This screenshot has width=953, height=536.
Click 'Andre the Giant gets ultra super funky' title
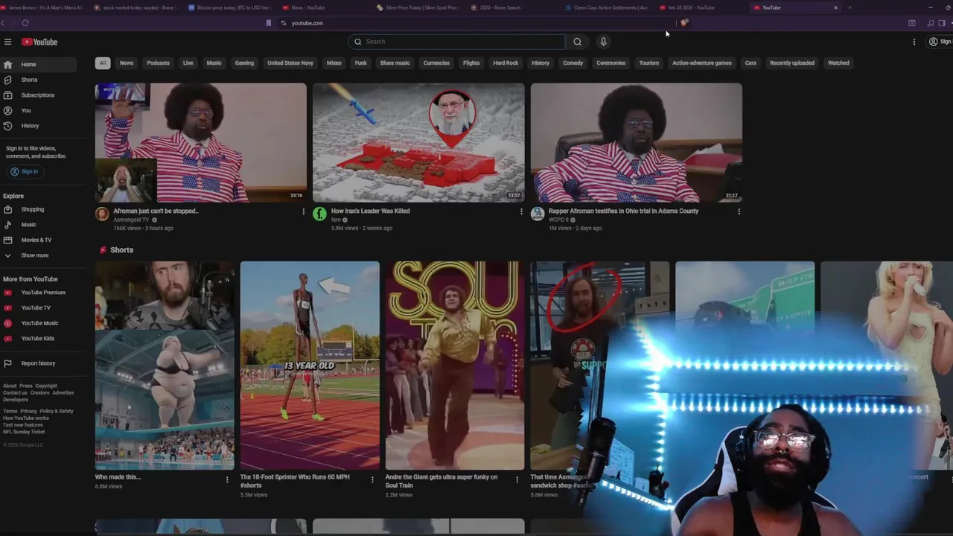[442, 481]
